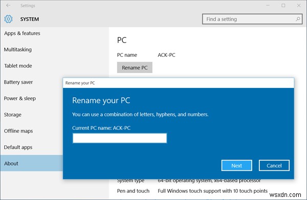Click the ACK-PC name value text
This screenshot has width=307, height=200.
[x=166, y=55]
